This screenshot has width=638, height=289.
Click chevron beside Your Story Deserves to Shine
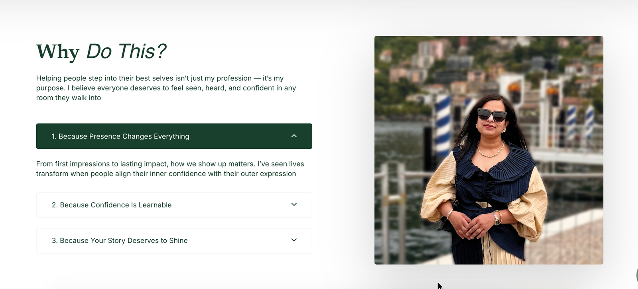click(x=294, y=240)
